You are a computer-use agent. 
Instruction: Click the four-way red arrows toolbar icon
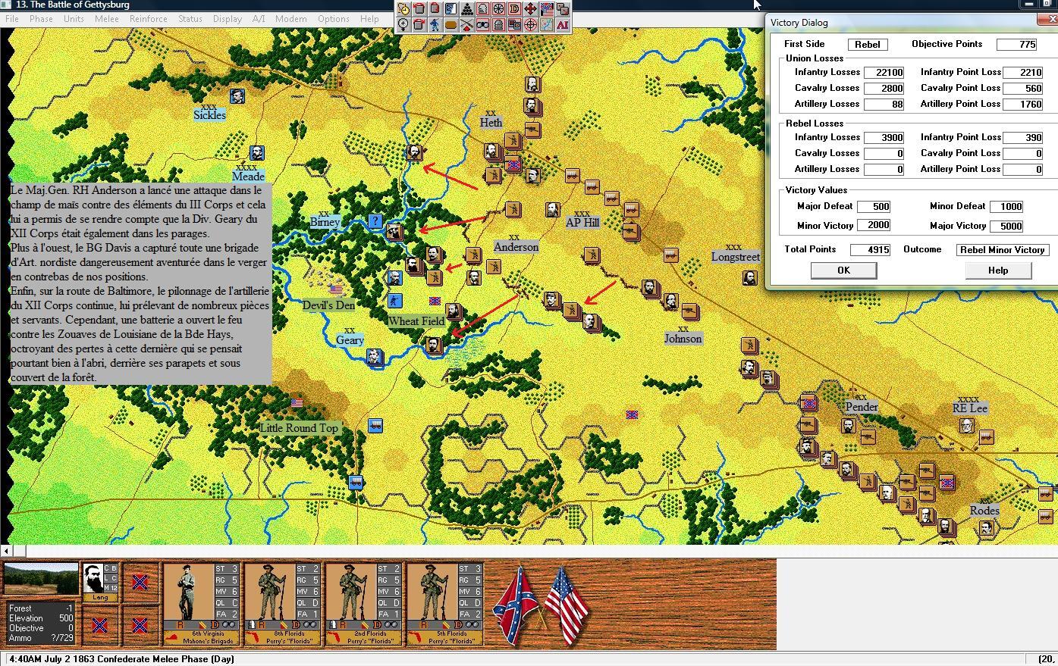[531, 9]
